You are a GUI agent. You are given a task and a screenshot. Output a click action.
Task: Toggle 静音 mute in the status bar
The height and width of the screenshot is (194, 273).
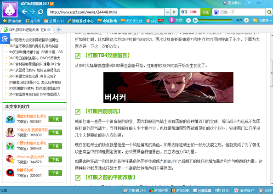click(222, 190)
